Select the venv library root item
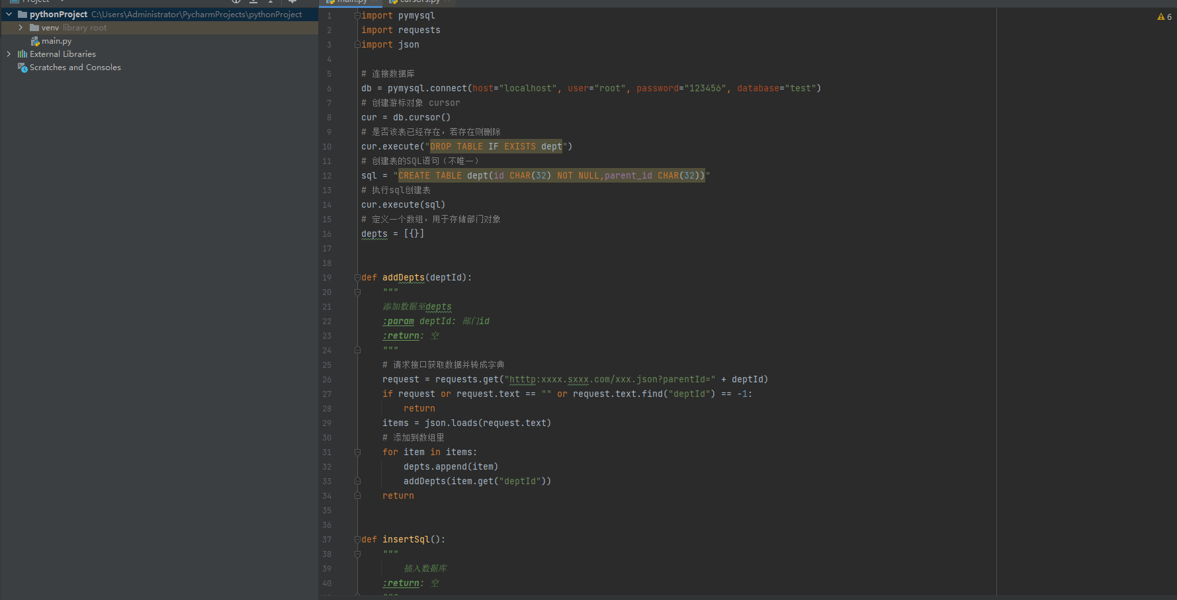This screenshot has height=600, width=1177. point(73,28)
